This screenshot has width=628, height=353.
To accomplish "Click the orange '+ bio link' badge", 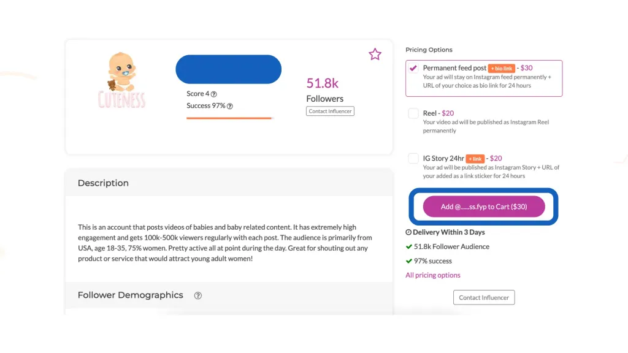I will (x=502, y=69).
